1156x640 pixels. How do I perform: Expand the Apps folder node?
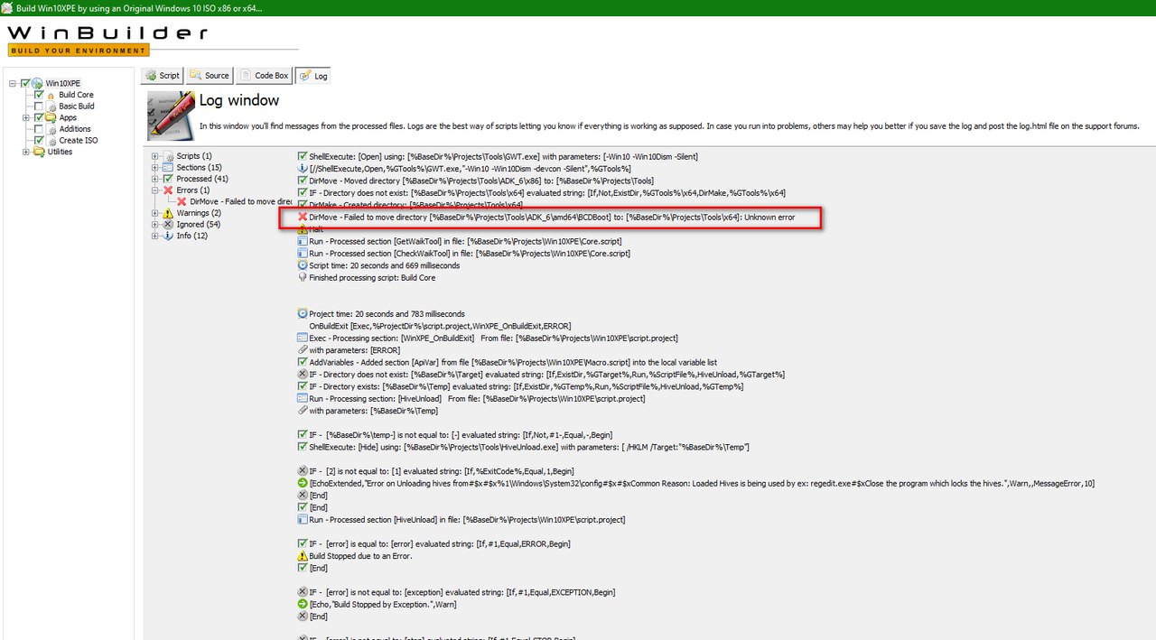click(26, 117)
